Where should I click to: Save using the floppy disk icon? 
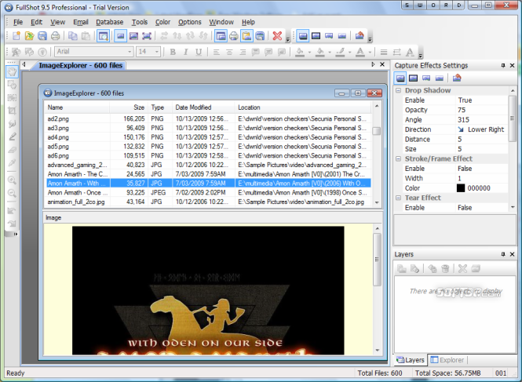tap(42, 35)
